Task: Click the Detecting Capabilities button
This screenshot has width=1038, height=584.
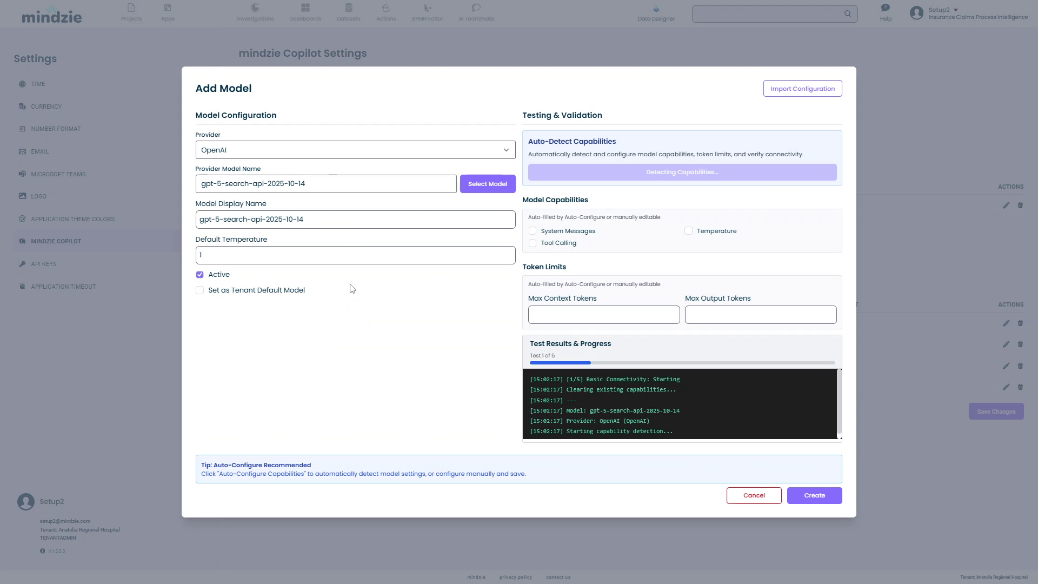Action: [x=682, y=172]
